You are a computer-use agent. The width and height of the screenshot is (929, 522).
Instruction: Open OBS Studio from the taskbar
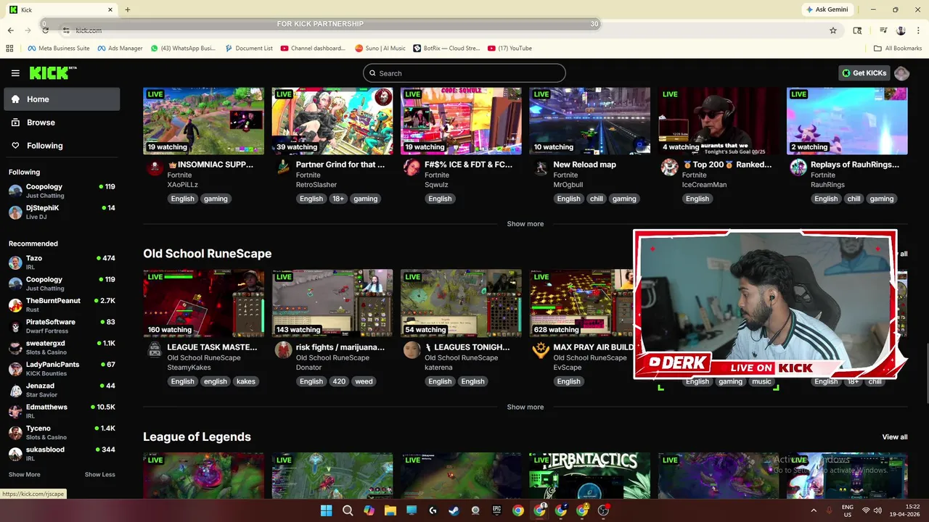tap(604, 510)
